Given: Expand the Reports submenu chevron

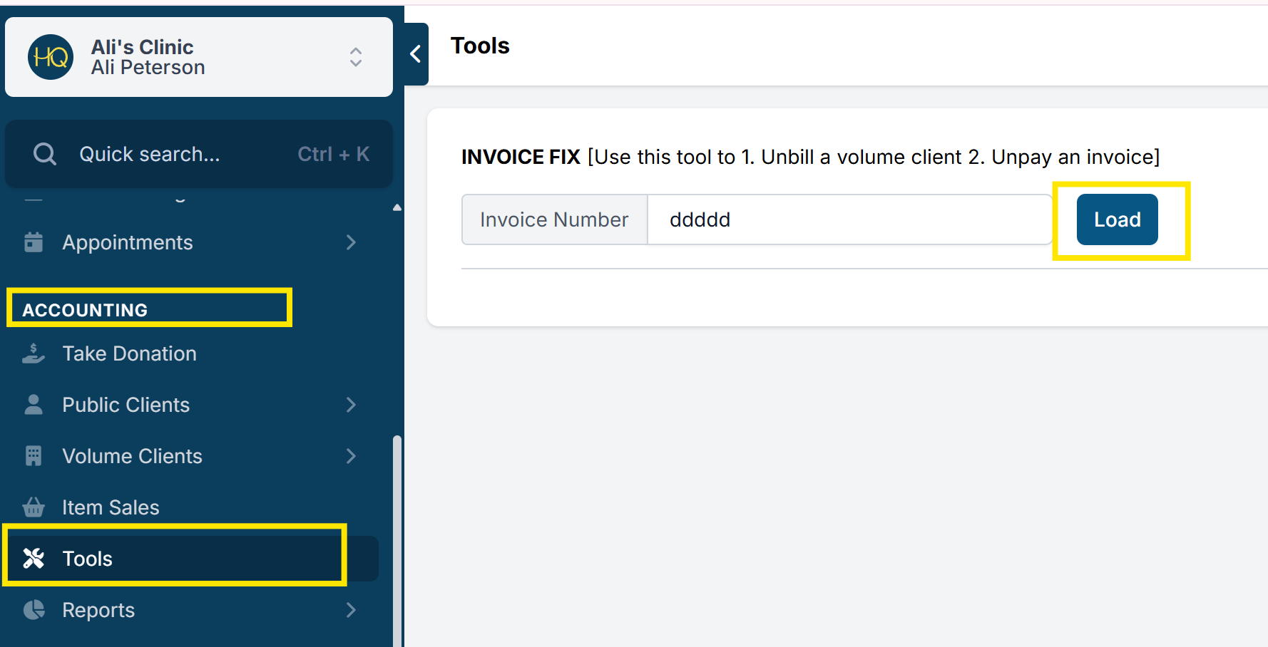Looking at the screenshot, I should point(351,610).
